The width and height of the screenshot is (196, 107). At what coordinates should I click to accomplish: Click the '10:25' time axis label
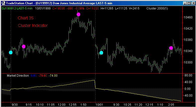tap(127, 105)
